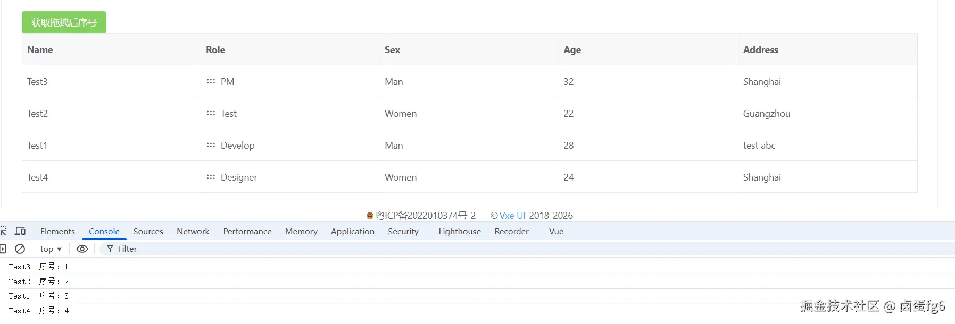The width and height of the screenshot is (955, 324).
Task: Click the Age column header
Action: coord(572,50)
